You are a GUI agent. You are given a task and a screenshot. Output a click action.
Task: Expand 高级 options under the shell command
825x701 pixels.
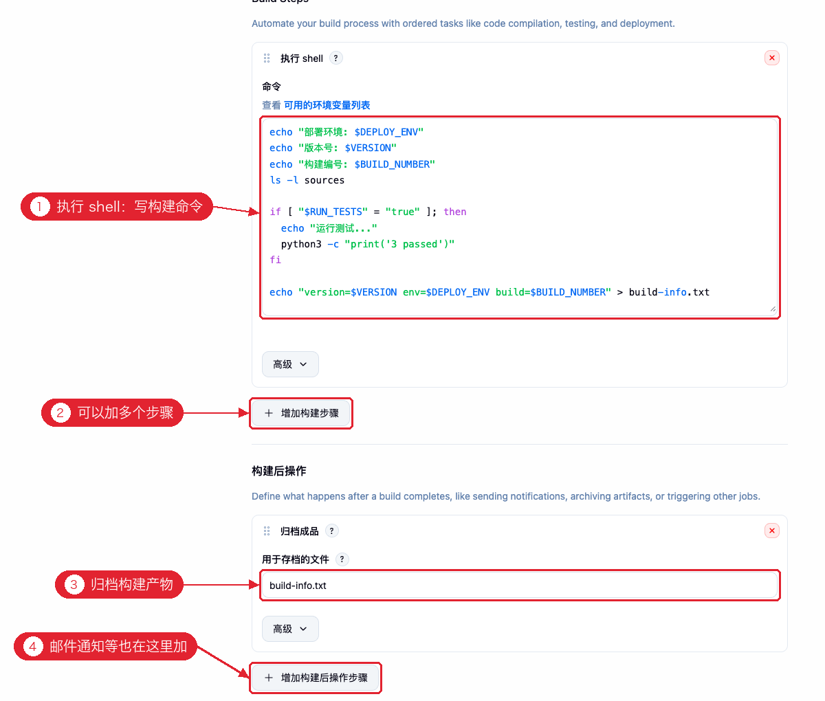[290, 364]
